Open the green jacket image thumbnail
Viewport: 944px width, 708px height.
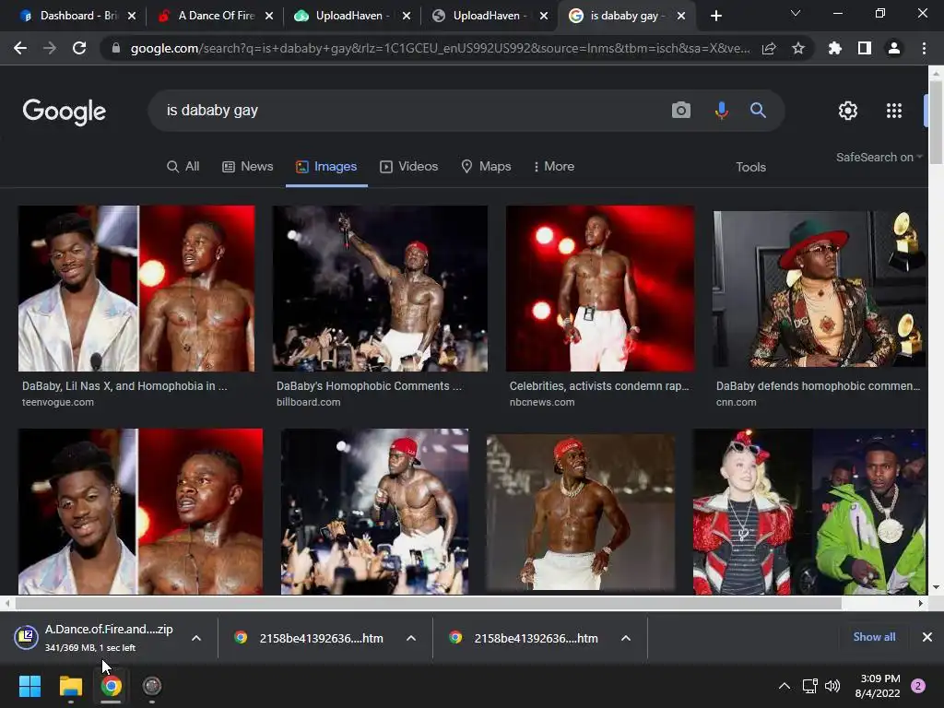[x=809, y=511]
